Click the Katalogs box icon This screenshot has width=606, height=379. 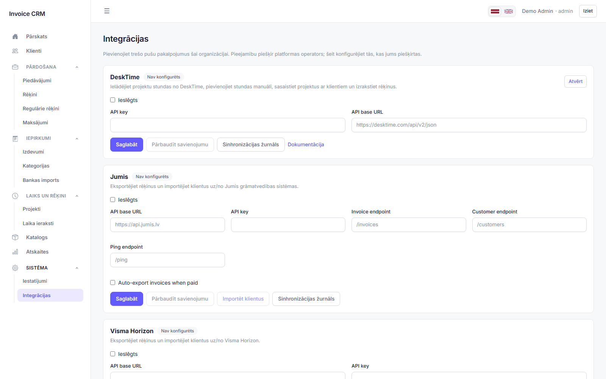pyautogui.click(x=15, y=237)
